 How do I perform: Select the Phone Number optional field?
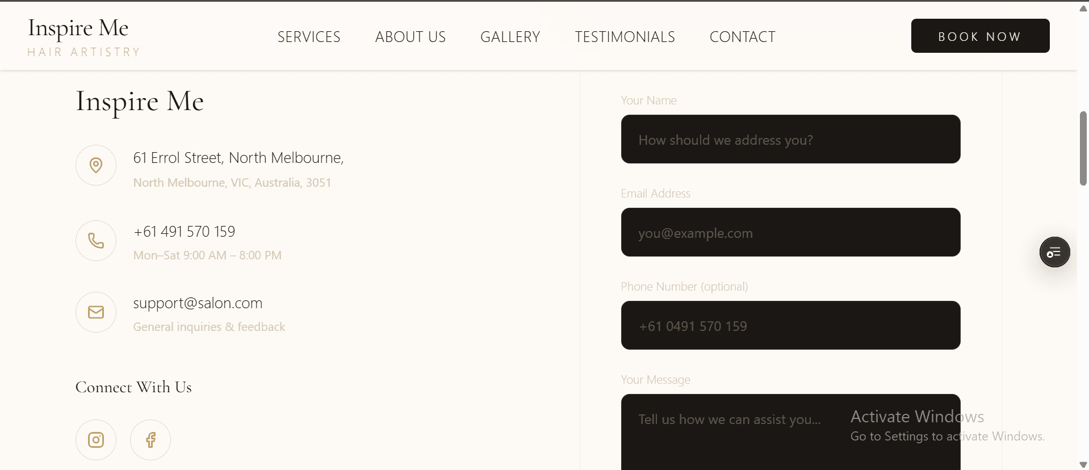[790, 326]
